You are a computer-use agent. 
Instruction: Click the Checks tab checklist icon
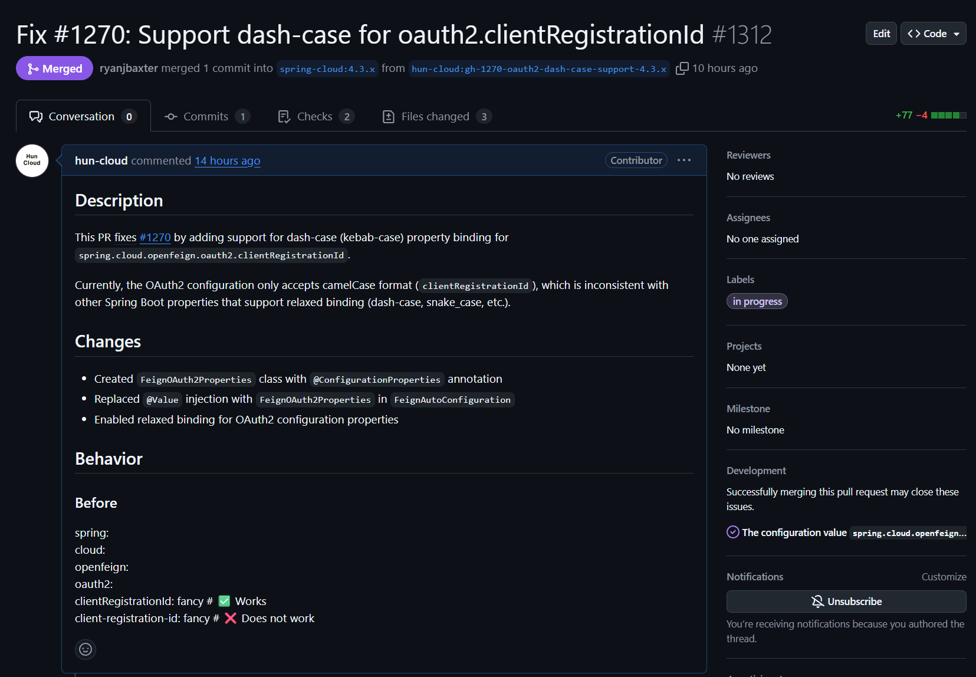[284, 117]
